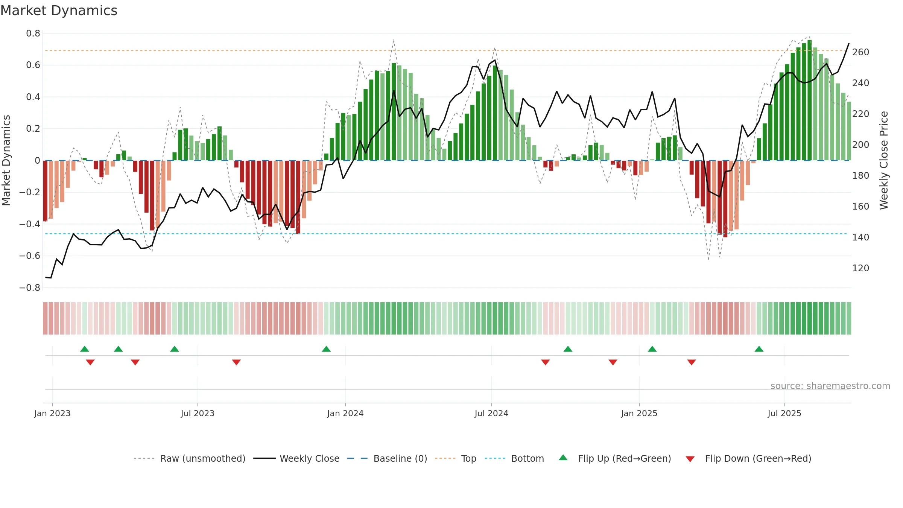Click the tallest dark green bar in mid-2025
This screenshot has width=903, height=508.
[x=810, y=100]
